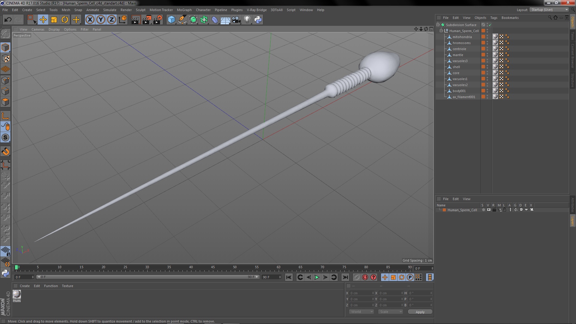Activate the Scale tool
Image resolution: width=576 pixels, height=324 pixels.
54,20
